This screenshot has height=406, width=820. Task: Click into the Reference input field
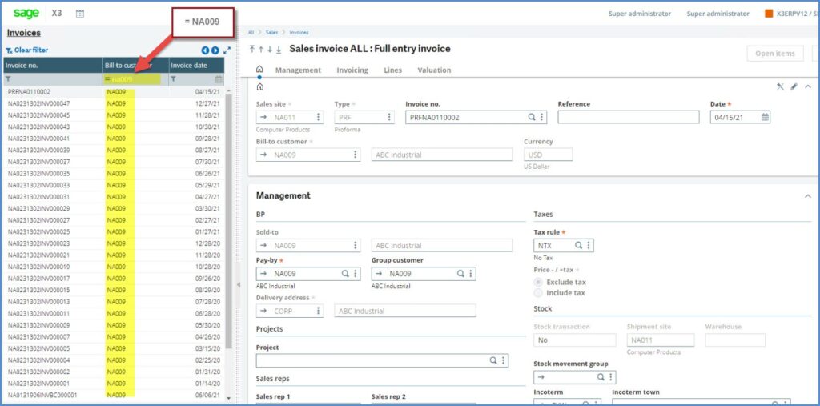[628, 117]
